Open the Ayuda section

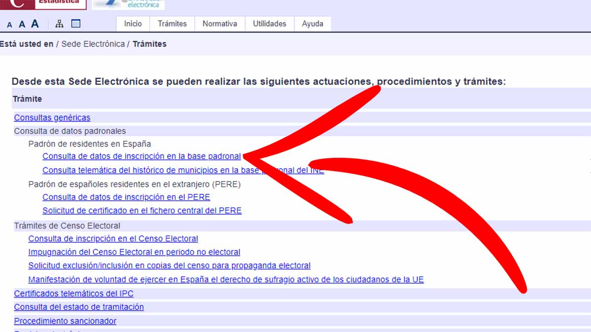[312, 23]
